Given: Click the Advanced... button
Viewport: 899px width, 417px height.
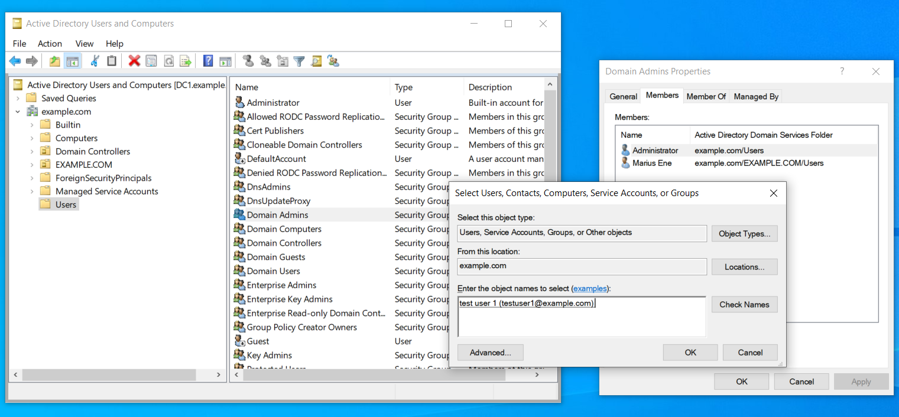Looking at the screenshot, I should [x=490, y=353].
